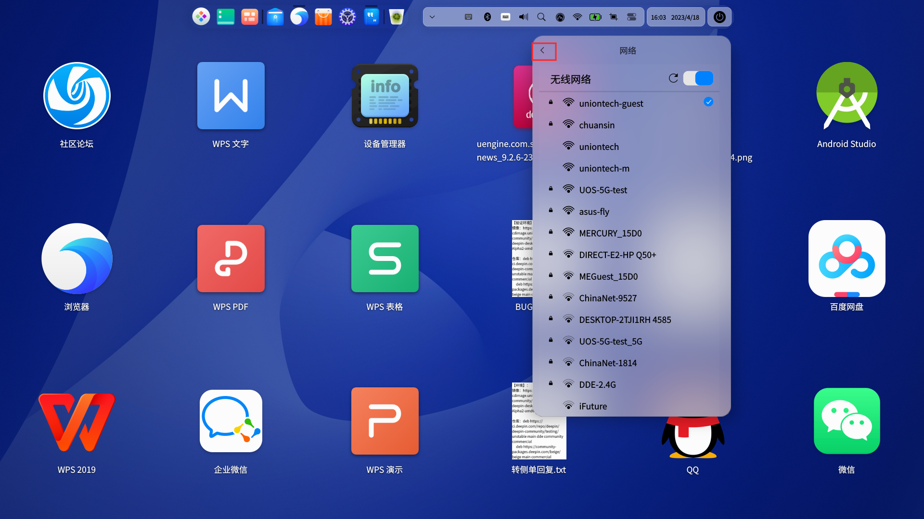Click the battery tray icon

point(595,17)
